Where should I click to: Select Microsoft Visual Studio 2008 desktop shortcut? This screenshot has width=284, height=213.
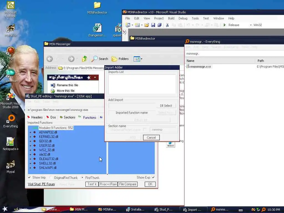tap(11, 101)
